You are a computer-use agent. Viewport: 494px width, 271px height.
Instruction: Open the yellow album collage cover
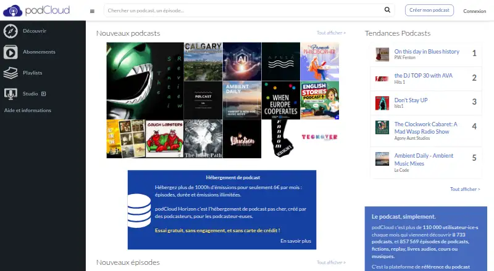point(126,139)
